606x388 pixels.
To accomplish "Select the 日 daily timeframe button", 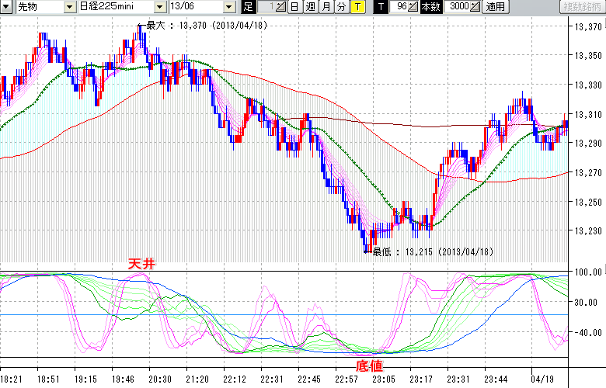I will pyautogui.click(x=294, y=7).
